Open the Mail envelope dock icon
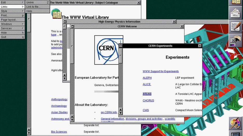 [x=236, y=13]
